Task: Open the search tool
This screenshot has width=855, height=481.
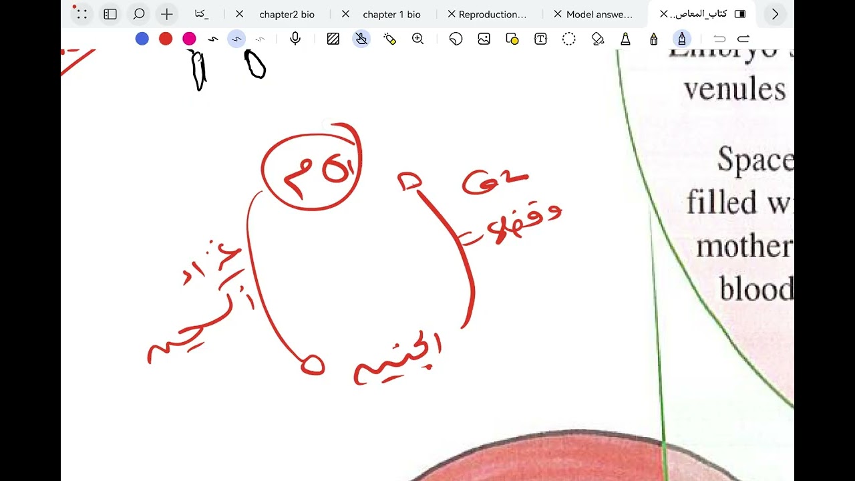Action: click(x=139, y=14)
